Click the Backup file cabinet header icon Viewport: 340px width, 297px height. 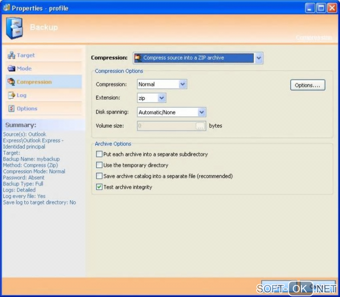tap(14, 28)
